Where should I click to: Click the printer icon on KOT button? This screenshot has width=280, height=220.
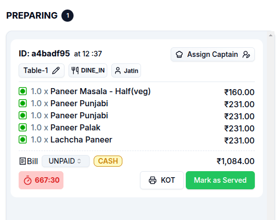point(153,180)
